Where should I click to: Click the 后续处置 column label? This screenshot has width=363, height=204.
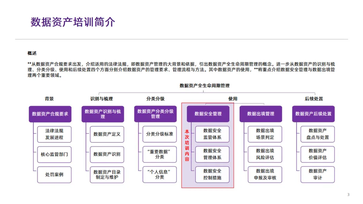pos(314,99)
